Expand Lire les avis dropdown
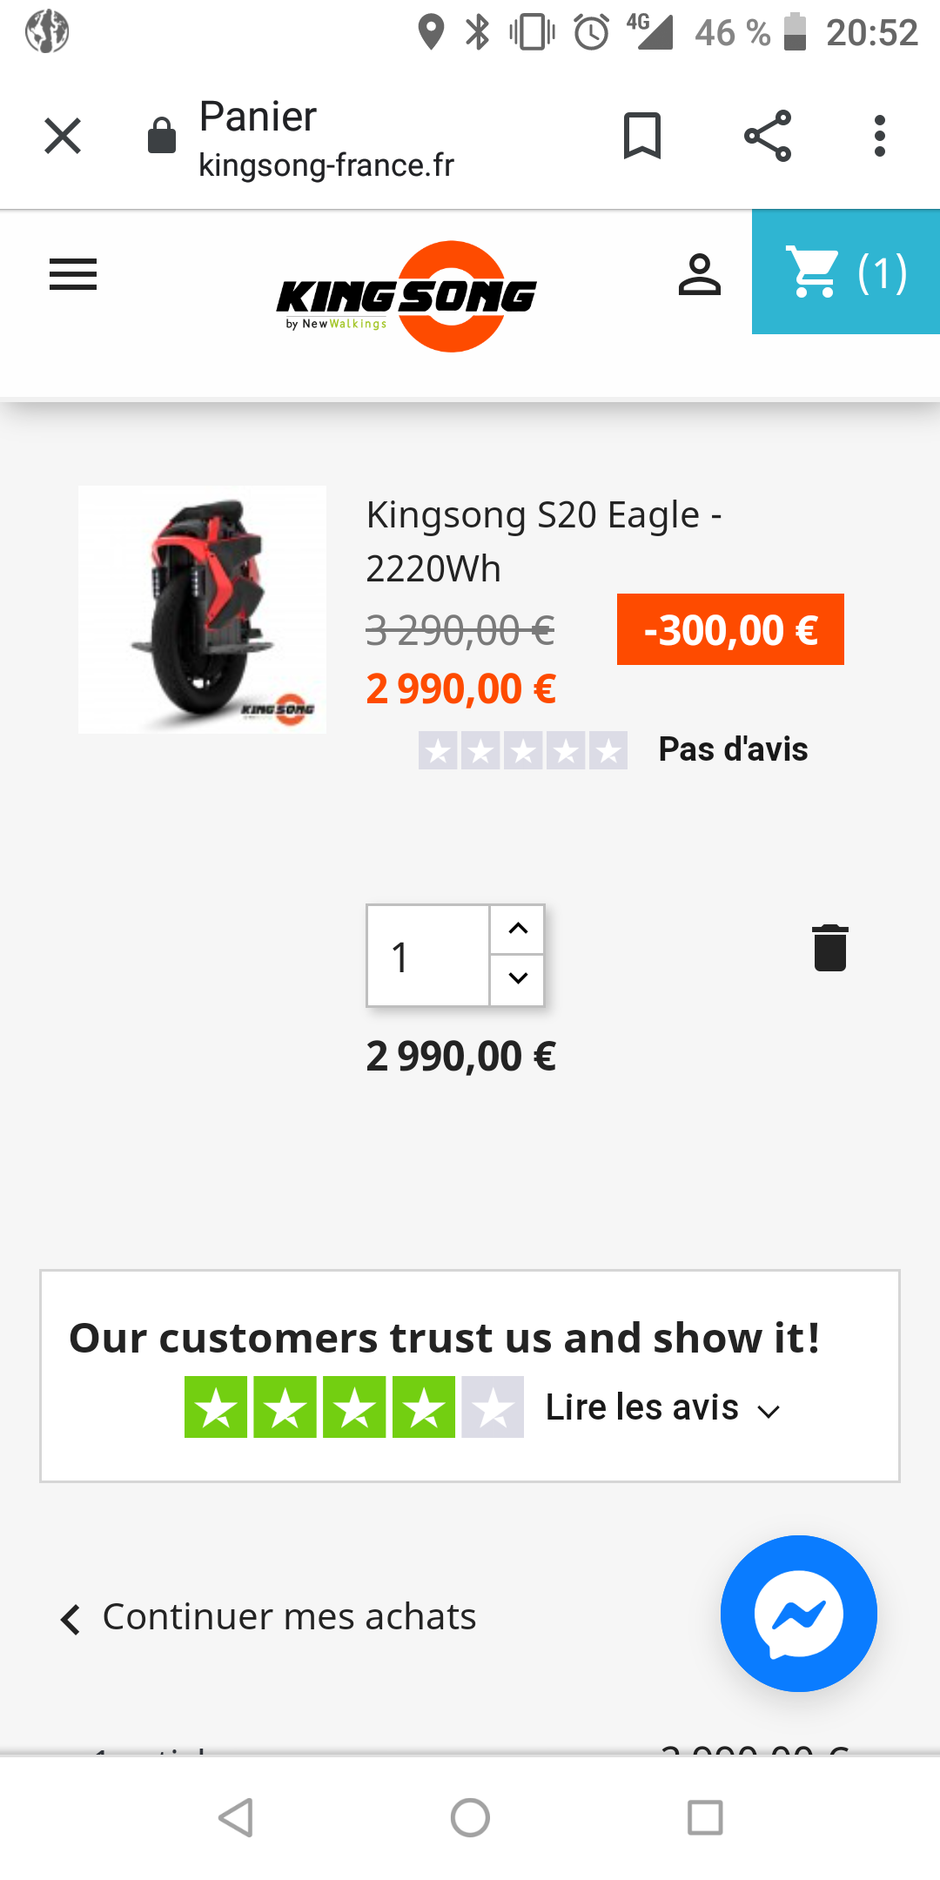Viewport: 940px width, 1880px height. point(663,1407)
